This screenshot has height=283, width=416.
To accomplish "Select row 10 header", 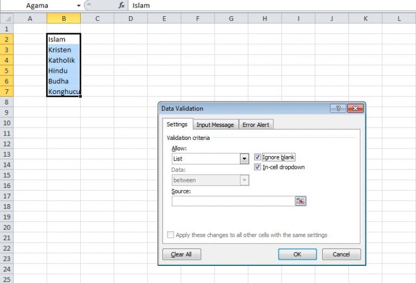I will pos(6,123).
